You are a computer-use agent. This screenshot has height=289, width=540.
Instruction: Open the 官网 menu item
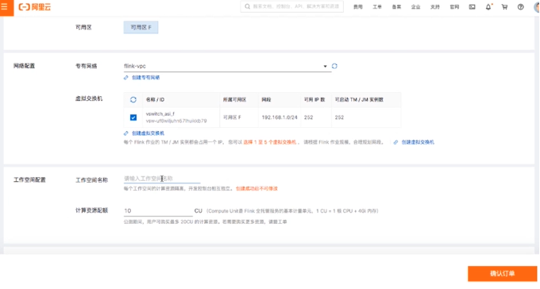(x=454, y=7)
